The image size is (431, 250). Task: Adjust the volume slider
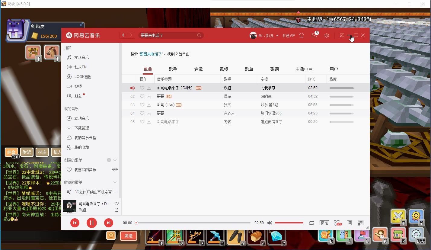tap(289, 223)
